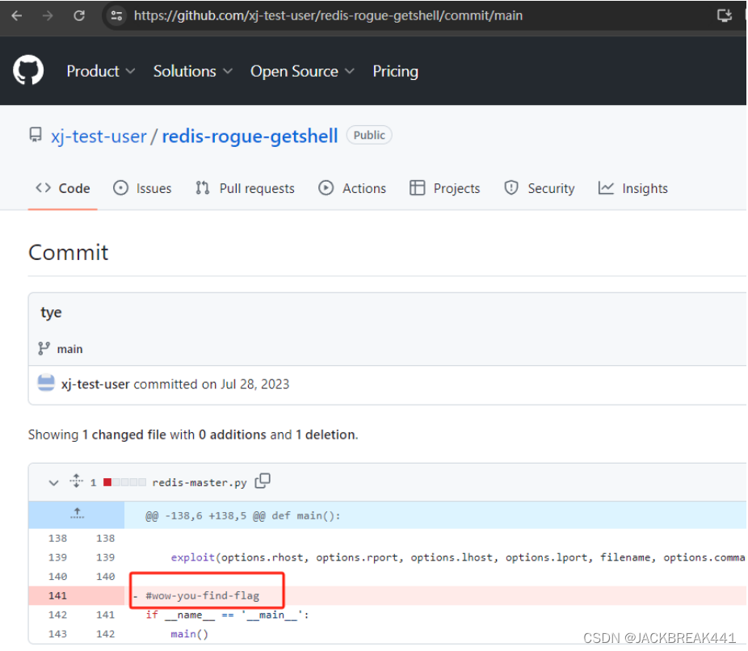Open xj-test-user commit author link
Viewport: 748px width, 651px height.
[x=95, y=384]
